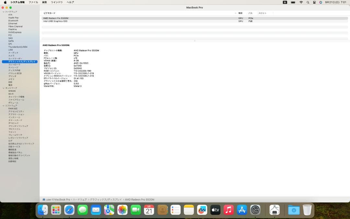
Task: Open the Downloads folder in the Dock
Action: click(294, 210)
